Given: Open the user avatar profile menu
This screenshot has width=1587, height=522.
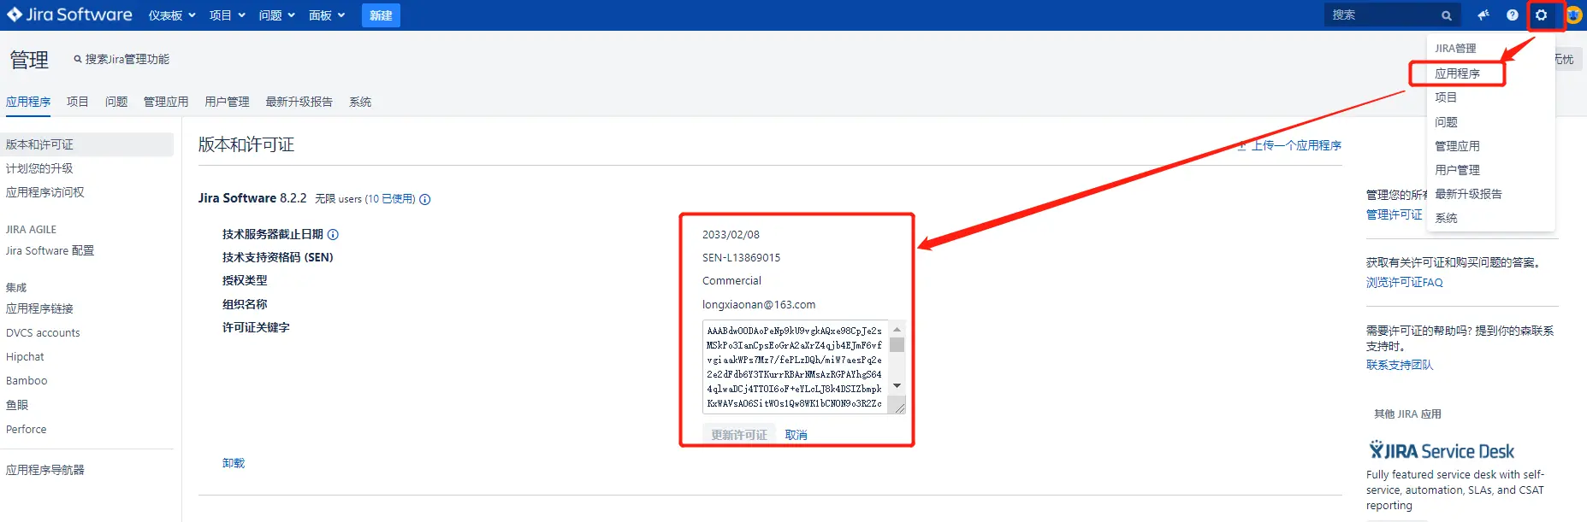Looking at the screenshot, I should point(1572,15).
